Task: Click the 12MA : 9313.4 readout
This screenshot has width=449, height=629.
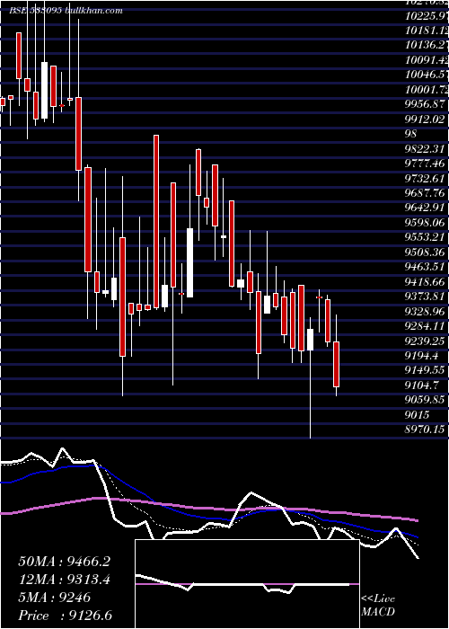Action: [64, 580]
